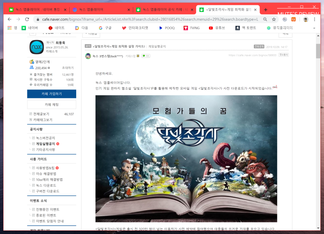The height and width of the screenshot is (234, 324).
Task: Open the 구버전 다운로드 board
Action: pos(47,191)
